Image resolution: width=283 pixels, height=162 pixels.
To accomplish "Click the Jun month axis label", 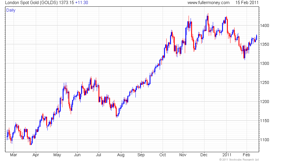I will pos(77,155).
